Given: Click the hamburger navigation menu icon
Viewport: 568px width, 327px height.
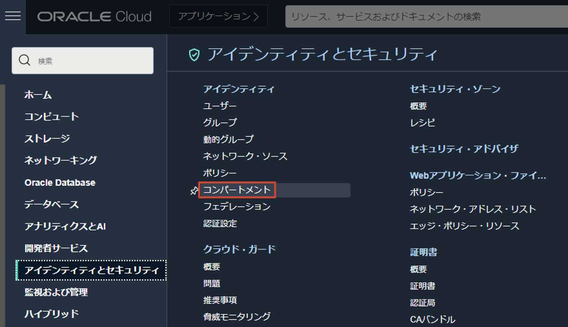Looking at the screenshot, I should (13, 16).
